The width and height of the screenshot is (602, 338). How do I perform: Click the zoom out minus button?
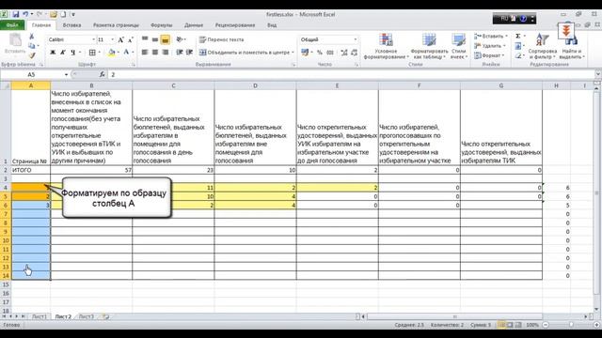(x=546, y=325)
